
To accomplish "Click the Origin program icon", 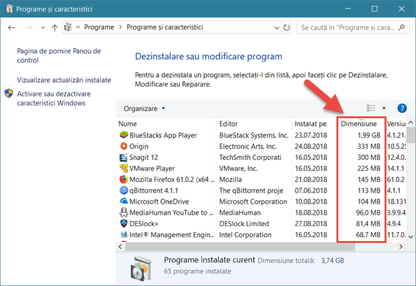I will (124, 146).
